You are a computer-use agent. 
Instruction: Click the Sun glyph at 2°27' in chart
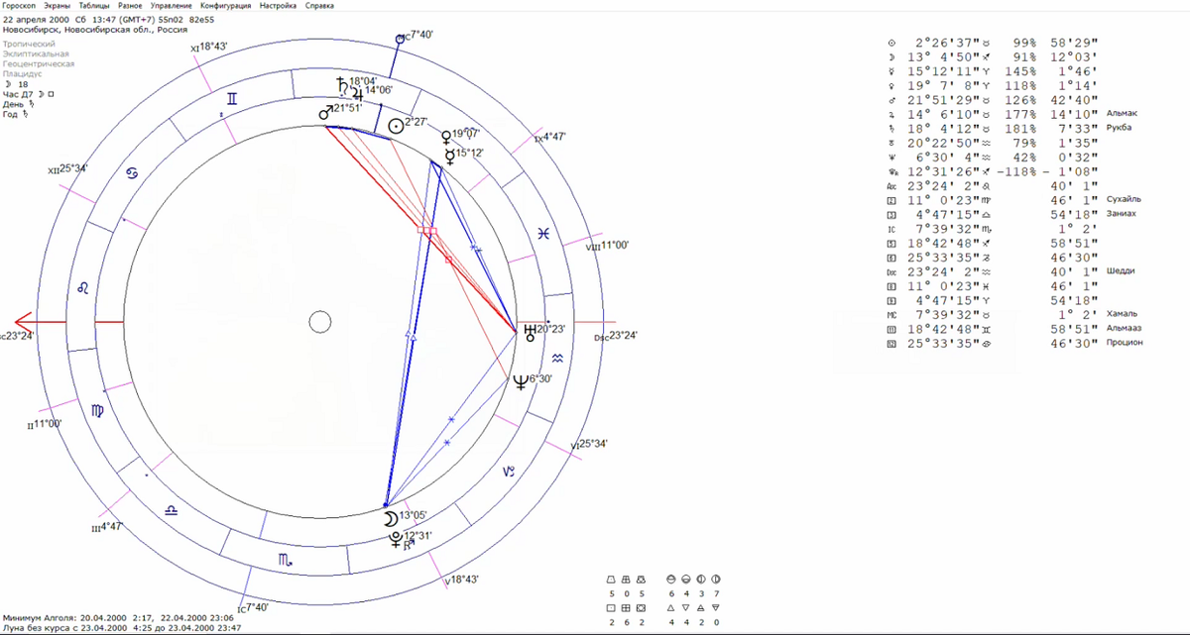coord(395,125)
